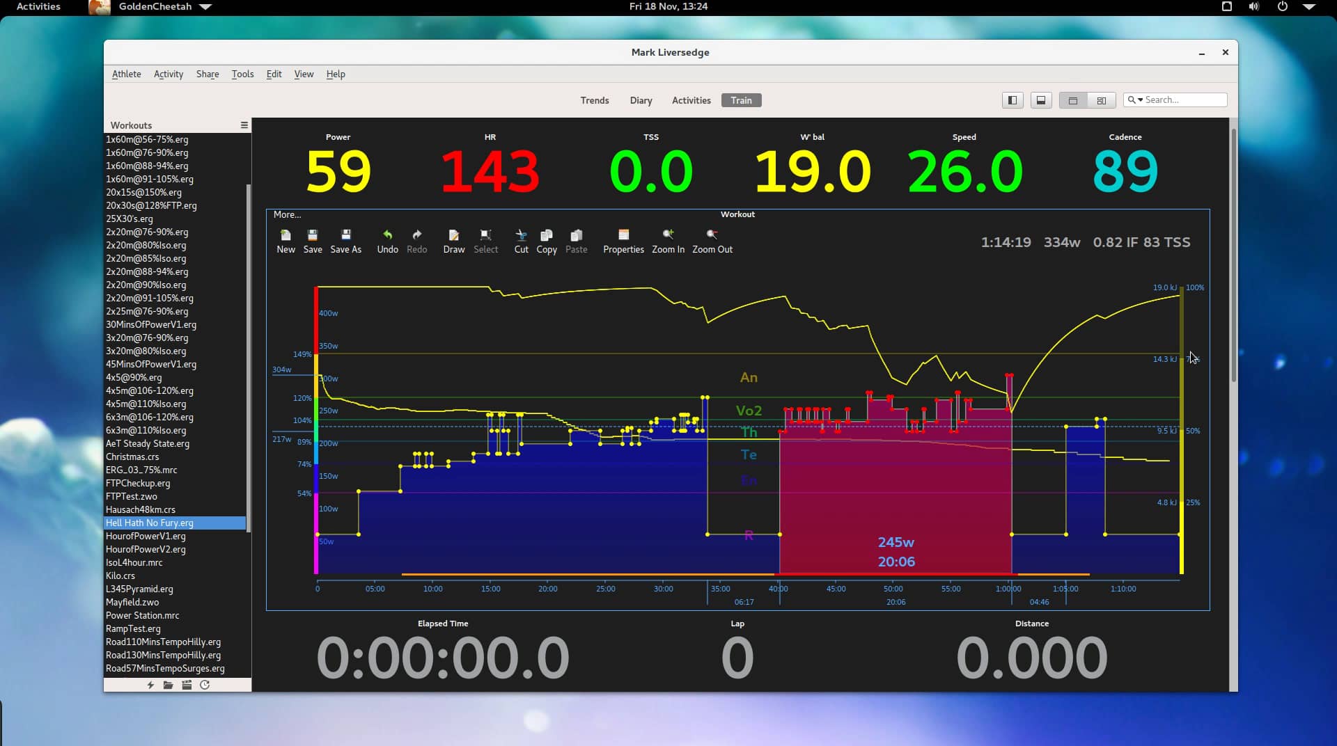The width and height of the screenshot is (1337, 746).
Task: Click the Paste toolbar icon
Action: click(576, 241)
